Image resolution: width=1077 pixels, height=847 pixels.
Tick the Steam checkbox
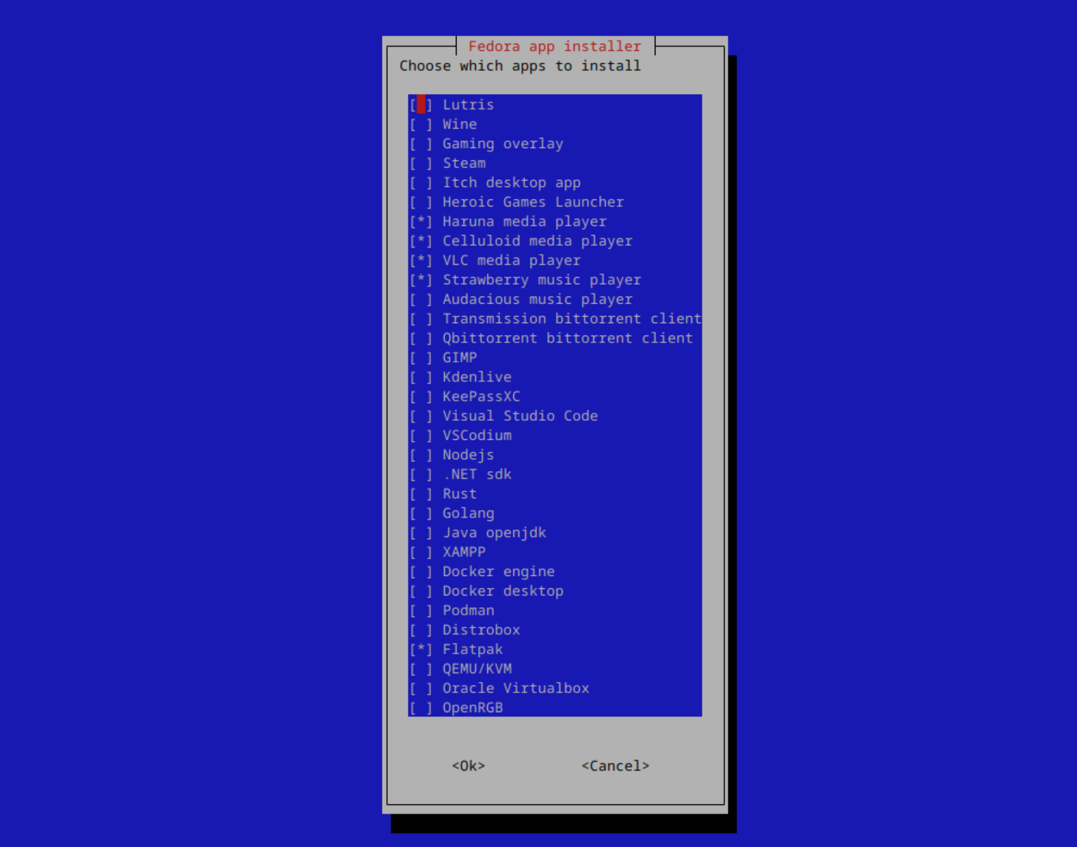[x=421, y=163]
